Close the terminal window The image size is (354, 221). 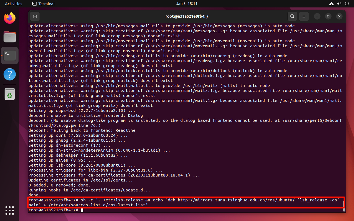(x=339, y=16)
